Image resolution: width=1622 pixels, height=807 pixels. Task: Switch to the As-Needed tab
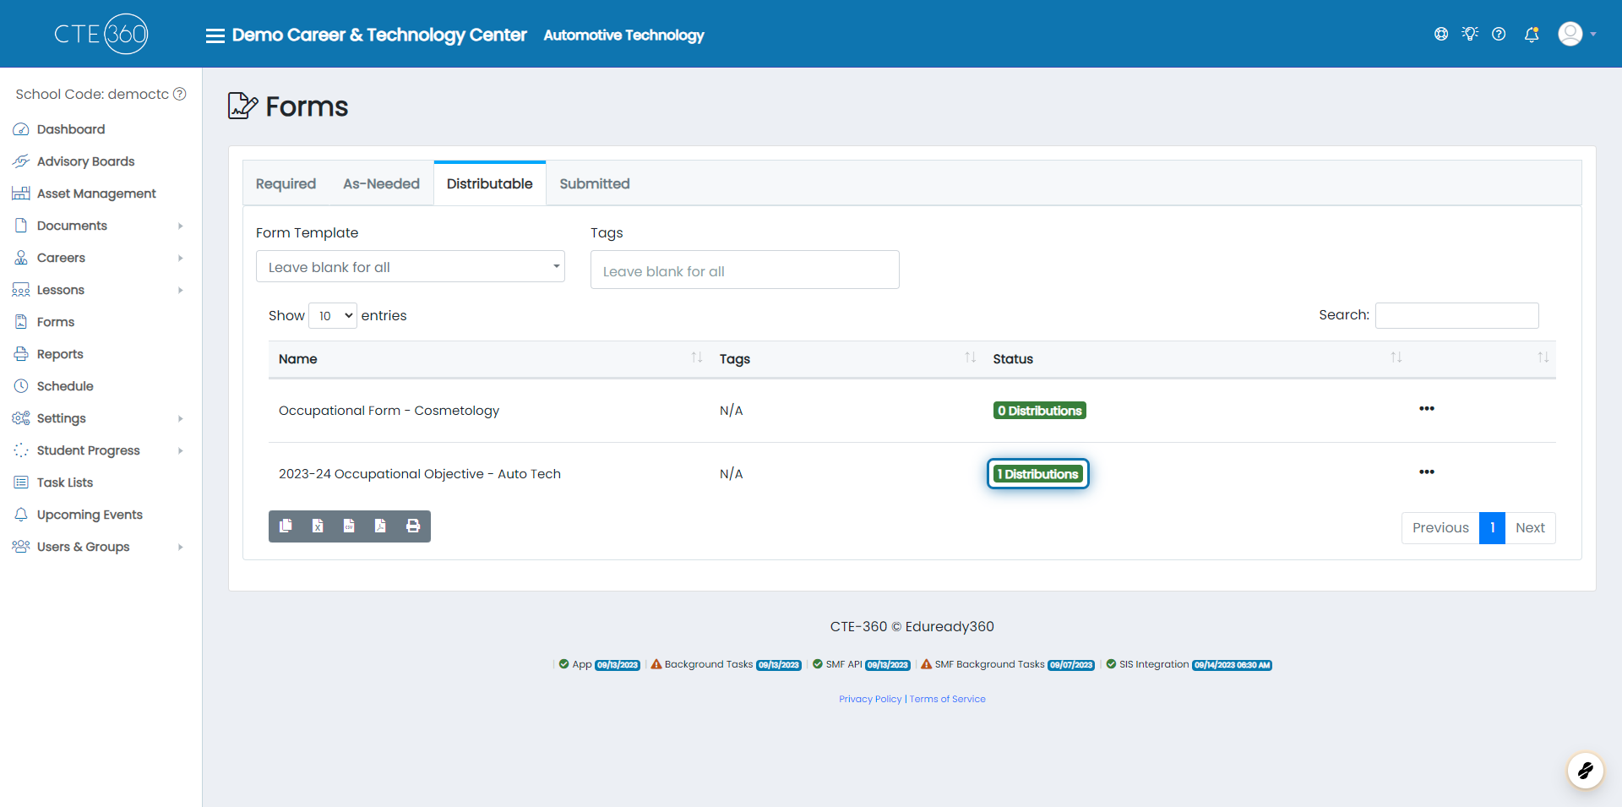click(381, 183)
